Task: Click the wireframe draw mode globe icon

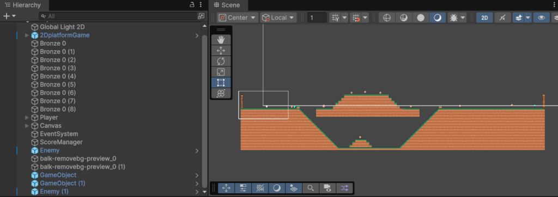Action: point(387,17)
